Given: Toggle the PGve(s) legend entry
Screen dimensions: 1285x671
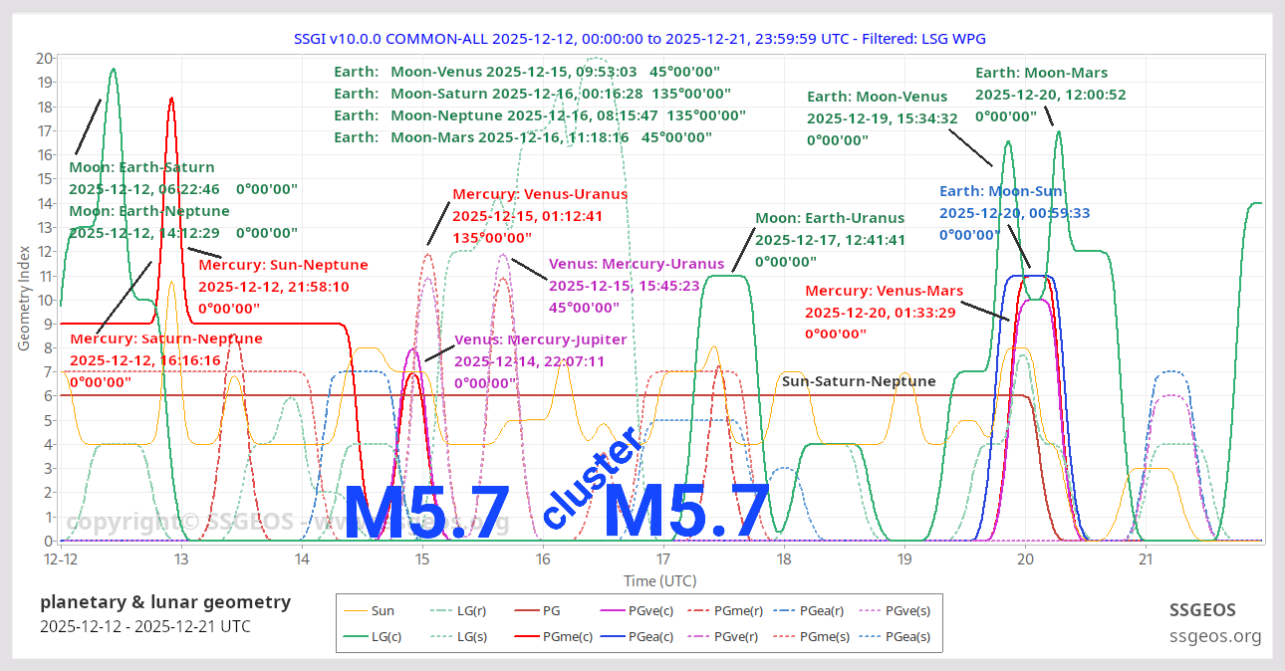Looking at the screenshot, I should (897, 610).
